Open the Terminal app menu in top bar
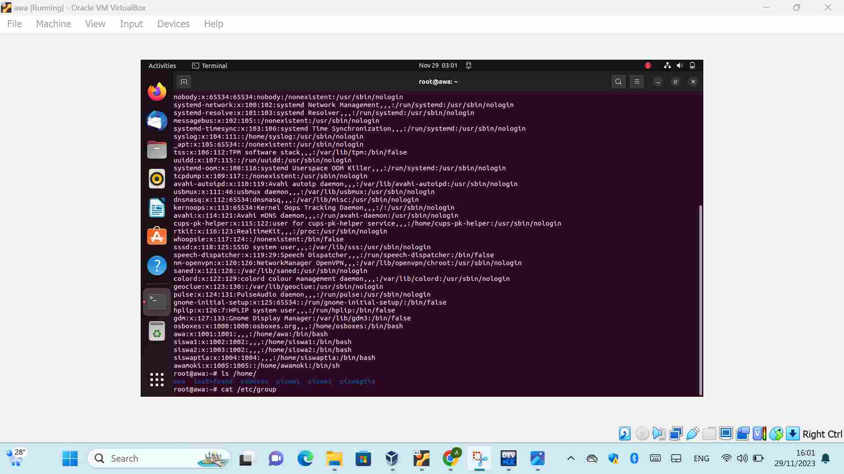The image size is (844, 474). [210, 65]
